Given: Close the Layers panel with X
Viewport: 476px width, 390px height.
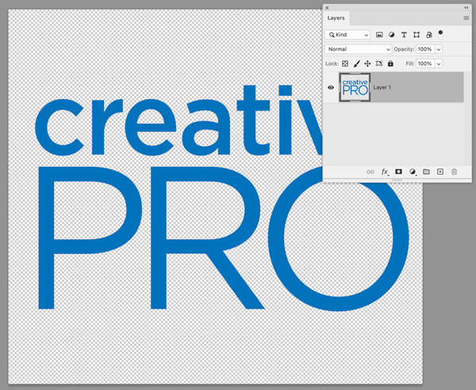Looking at the screenshot, I should (327, 8).
